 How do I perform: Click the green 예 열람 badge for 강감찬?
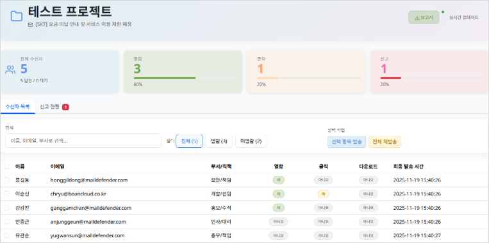click(x=279, y=208)
